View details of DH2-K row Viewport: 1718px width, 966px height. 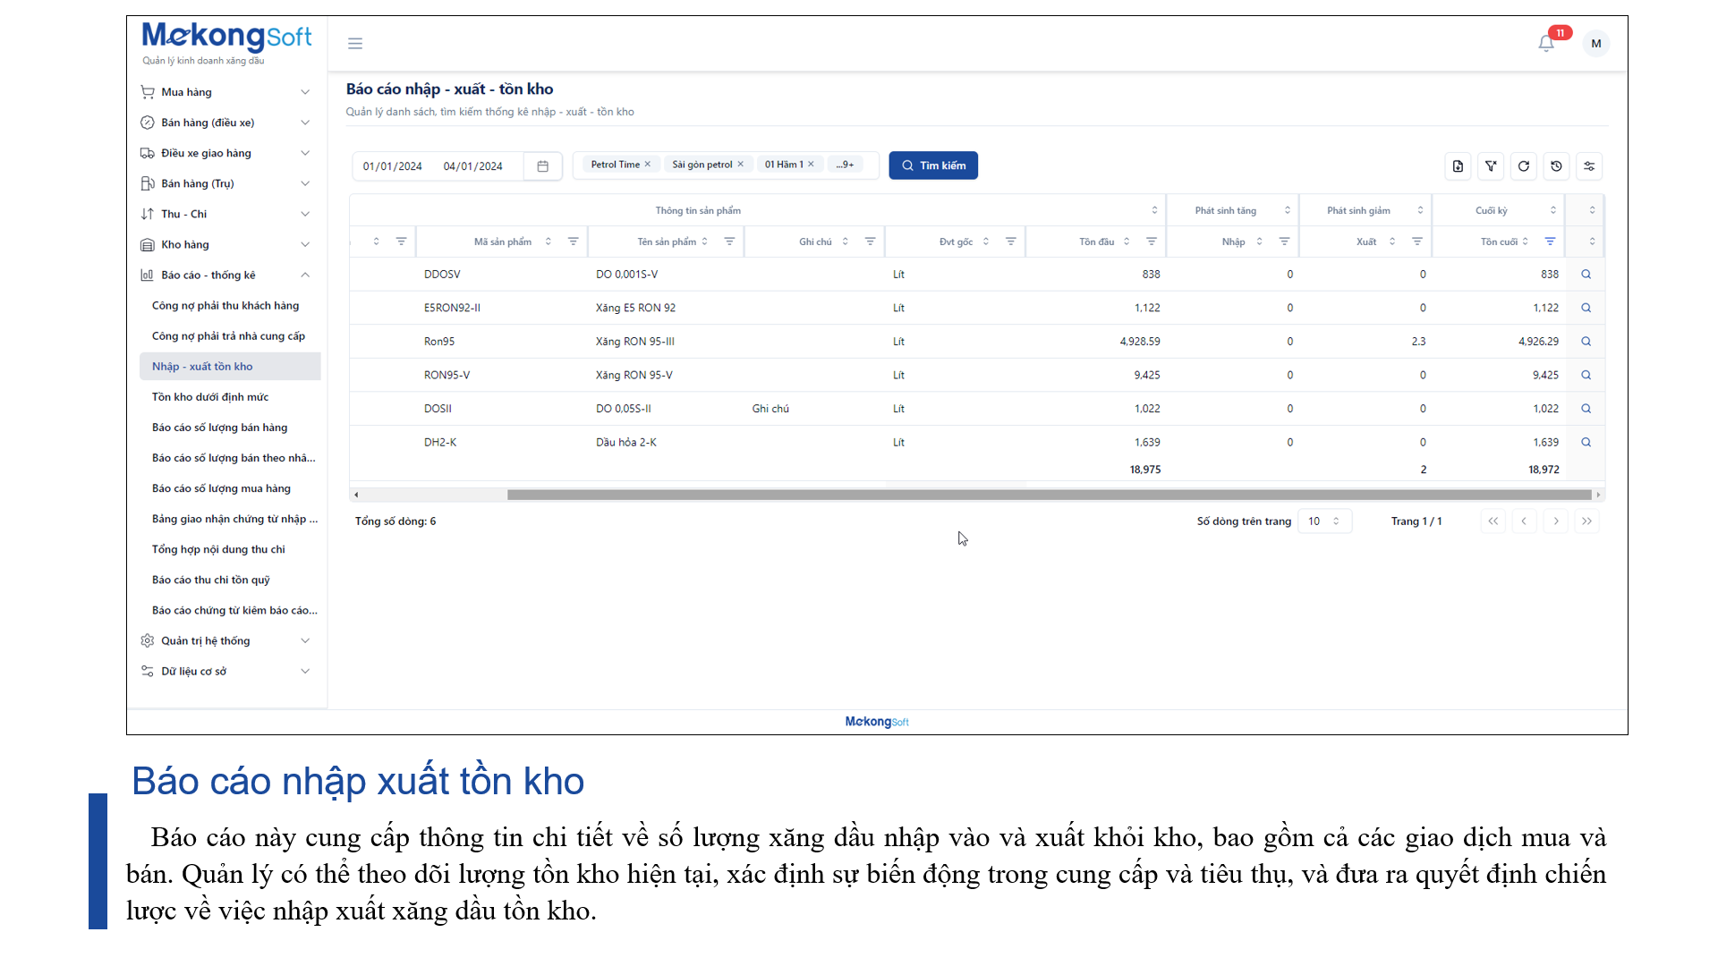click(x=1586, y=443)
